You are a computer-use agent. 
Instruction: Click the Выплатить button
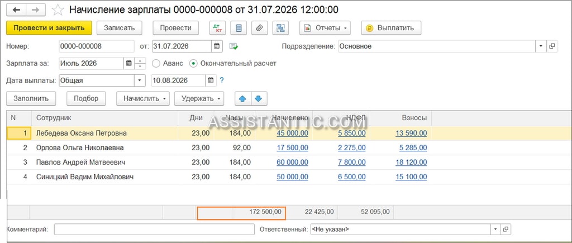391,28
